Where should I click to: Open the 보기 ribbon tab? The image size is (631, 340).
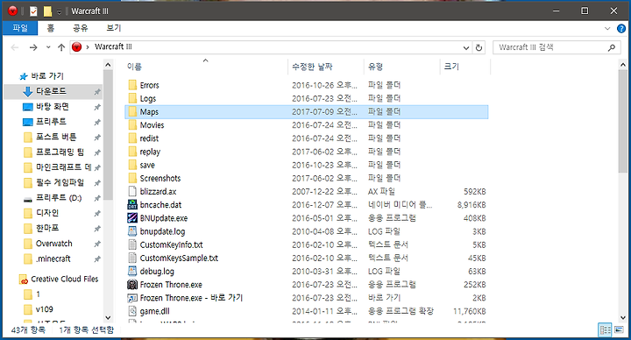click(113, 28)
